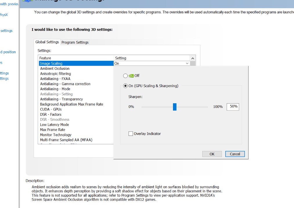Click the NVIDIA logo icon beside Off
294x208 pixels.
click(x=131, y=76)
